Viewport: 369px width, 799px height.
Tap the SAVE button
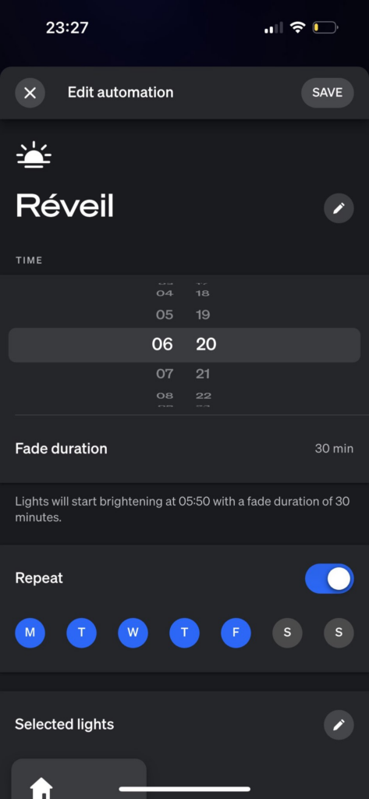(x=327, y=93)
